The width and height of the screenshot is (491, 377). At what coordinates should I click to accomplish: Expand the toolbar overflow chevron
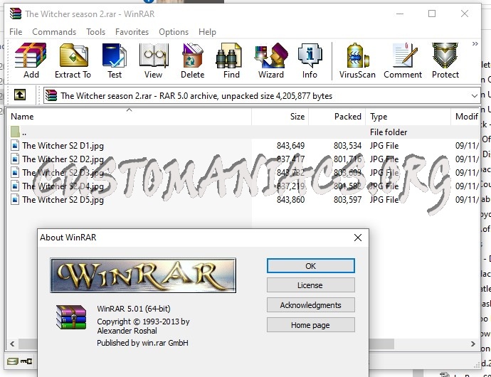475,44
